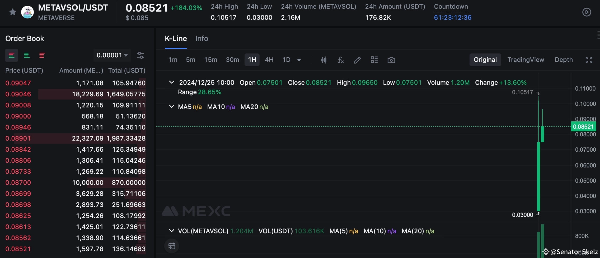Collapse the candle OHLC info row
Screen dimensions: 600x258
point(172,82)
